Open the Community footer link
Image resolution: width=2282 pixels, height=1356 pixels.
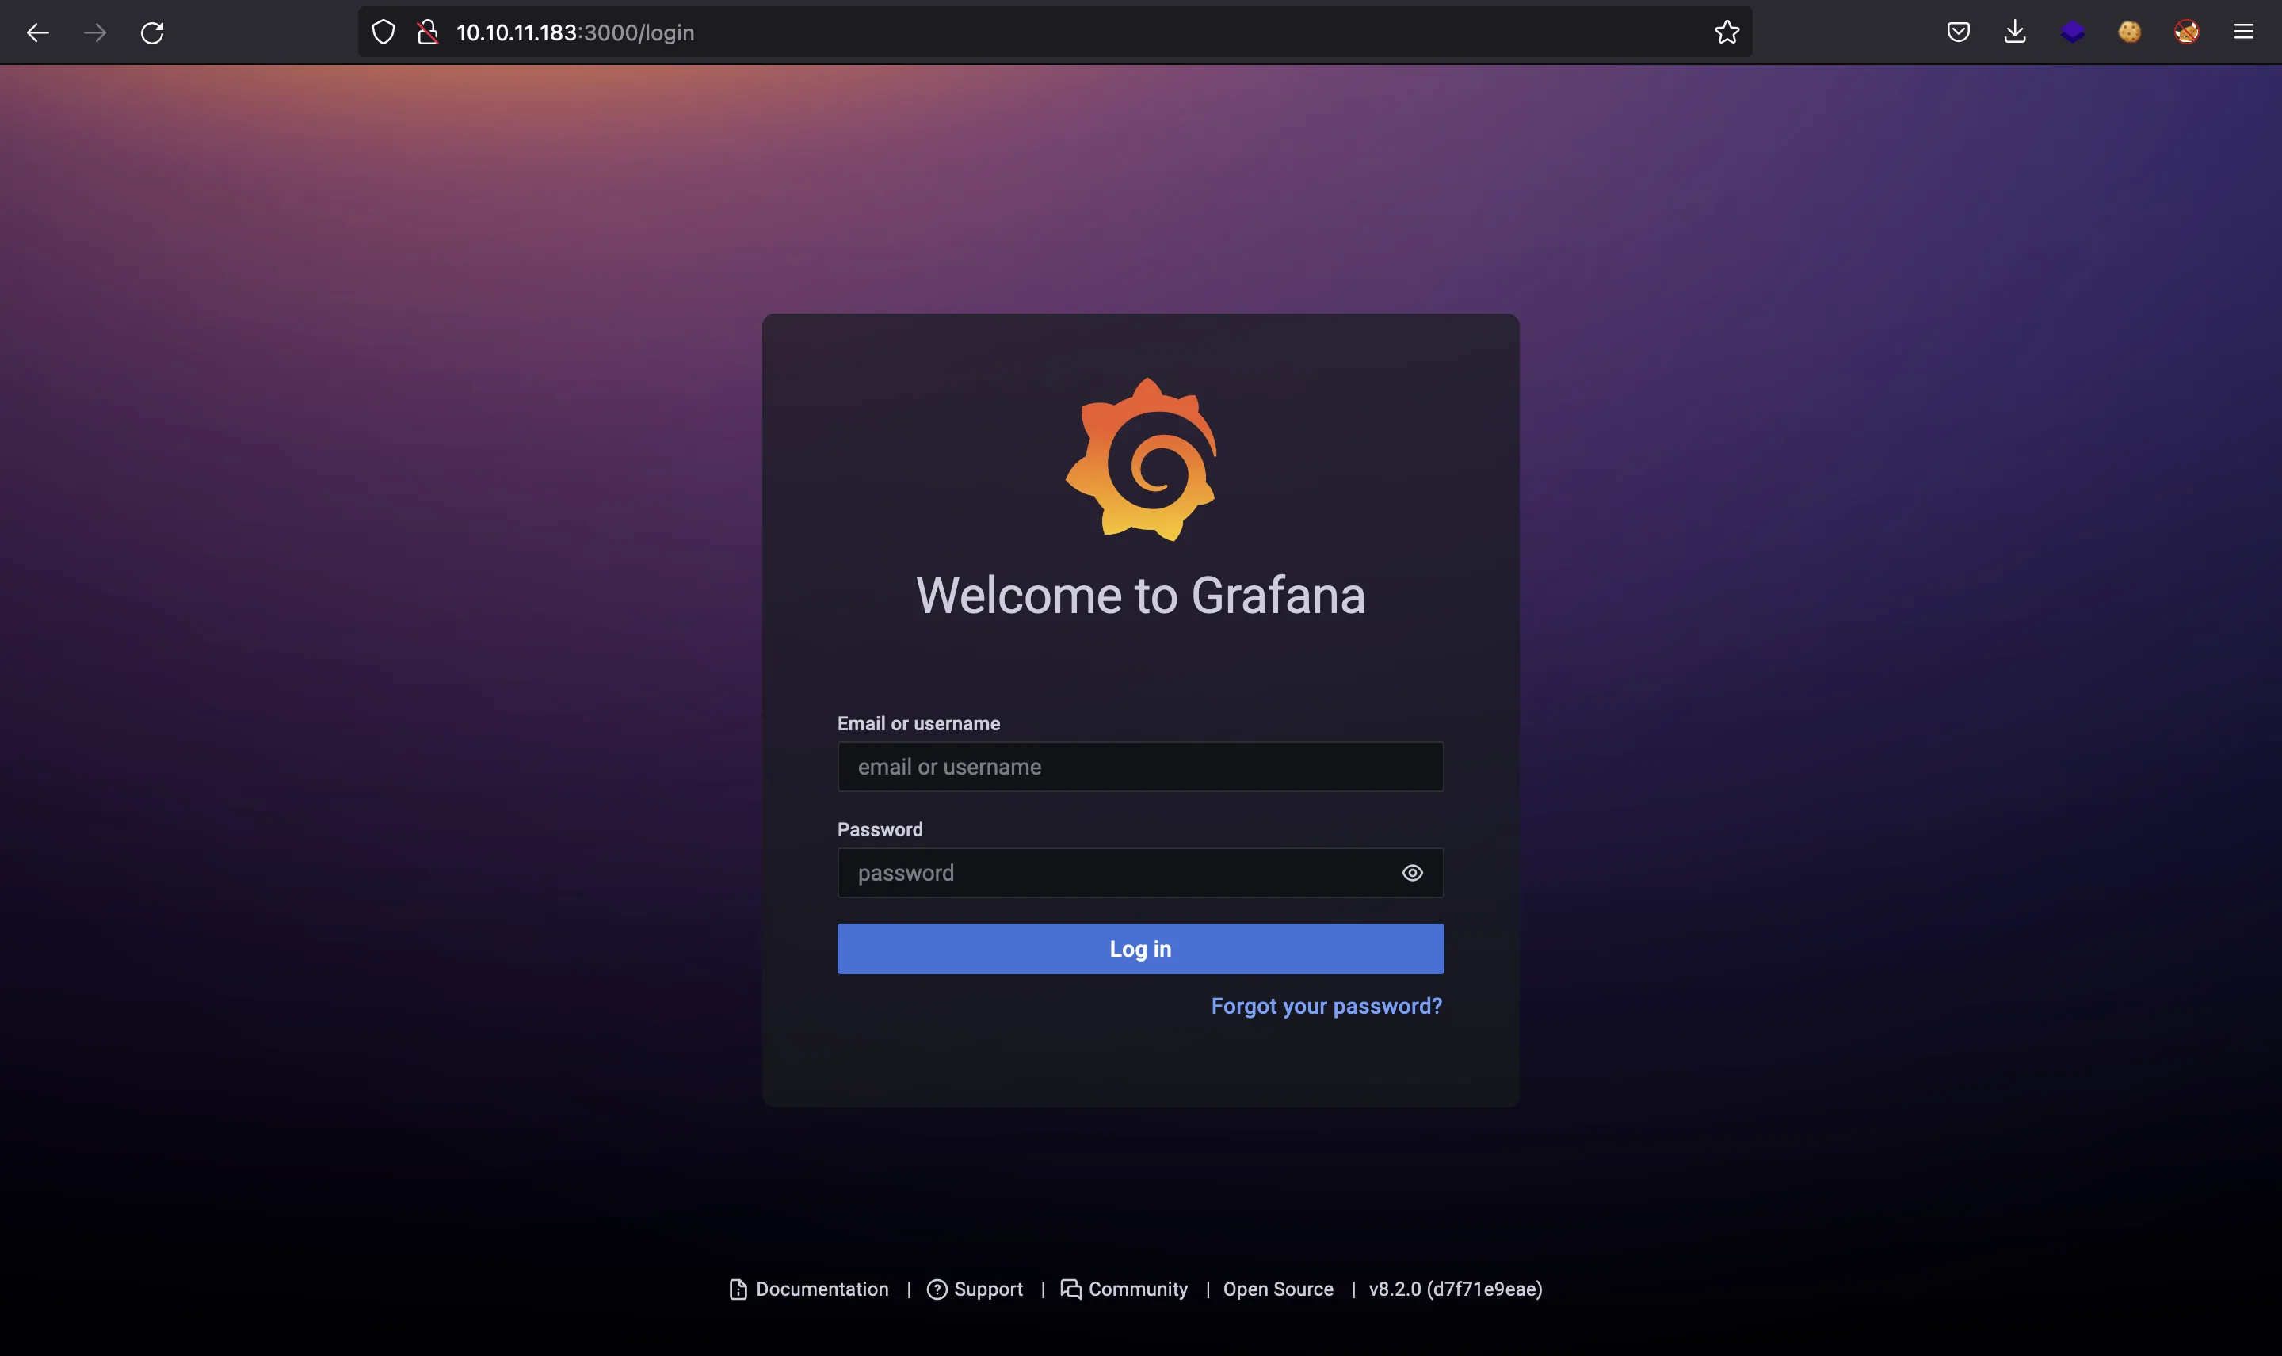[1124, 1289]
